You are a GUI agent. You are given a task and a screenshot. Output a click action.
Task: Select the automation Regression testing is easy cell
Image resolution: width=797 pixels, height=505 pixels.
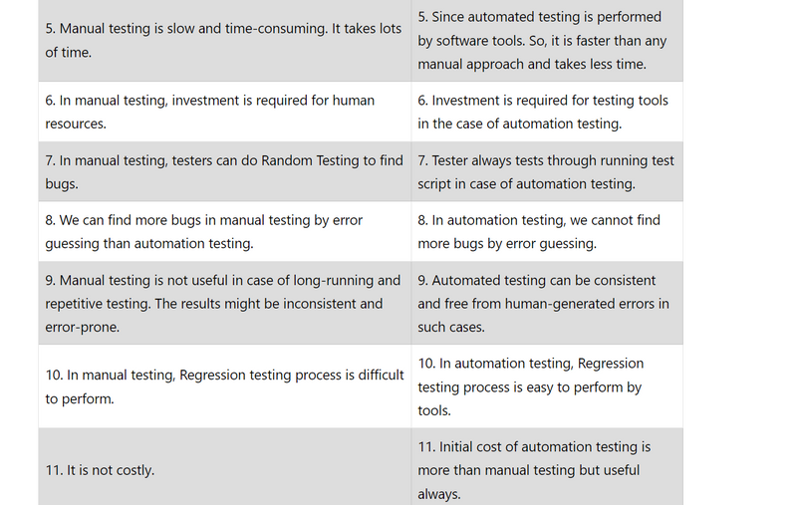[546, 386]
